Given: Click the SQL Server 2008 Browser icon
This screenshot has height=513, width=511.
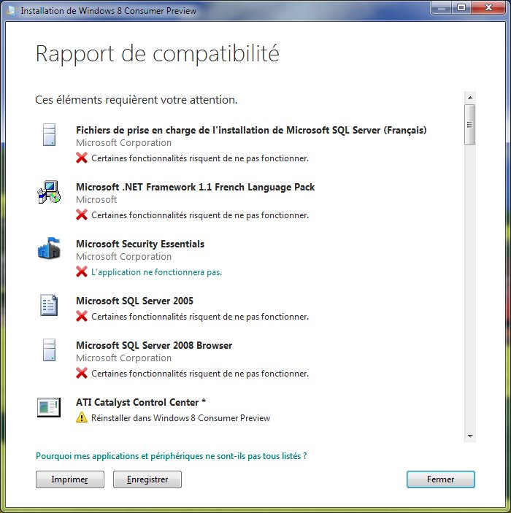Looking at the screenshot, I should (x=49, y=350).
